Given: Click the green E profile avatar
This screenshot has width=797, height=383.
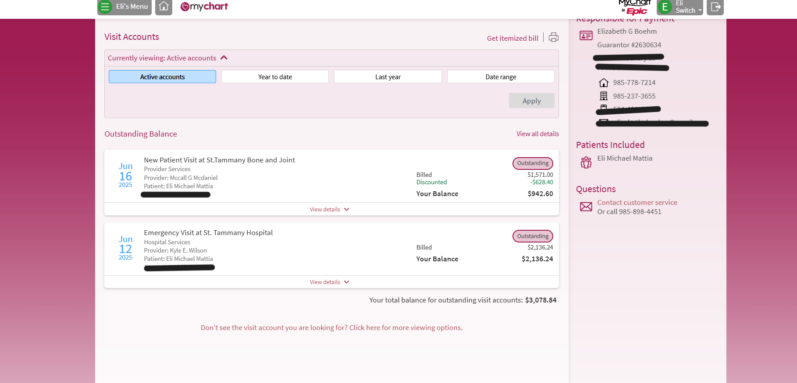Looking at the screenshot, I should pos(665,7).
